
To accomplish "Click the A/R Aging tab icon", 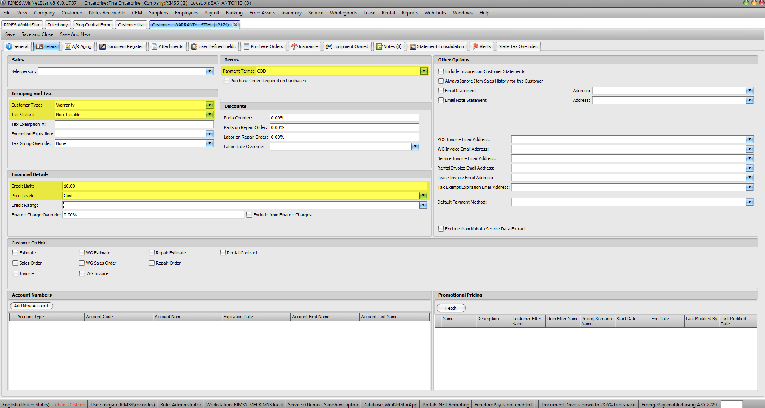I will click(68, 46).
